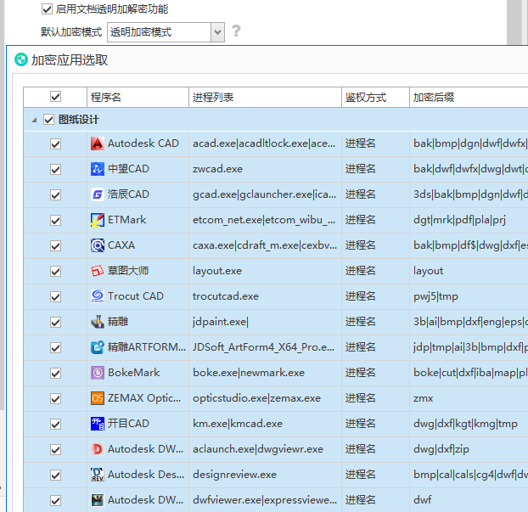Collapse the 图纸设计 group triangle

(x=34, y=120)
